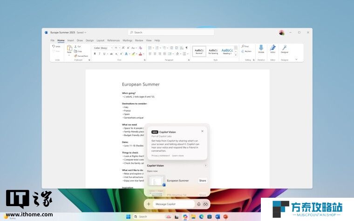Click the Word search box in title bar

[171, 33]
